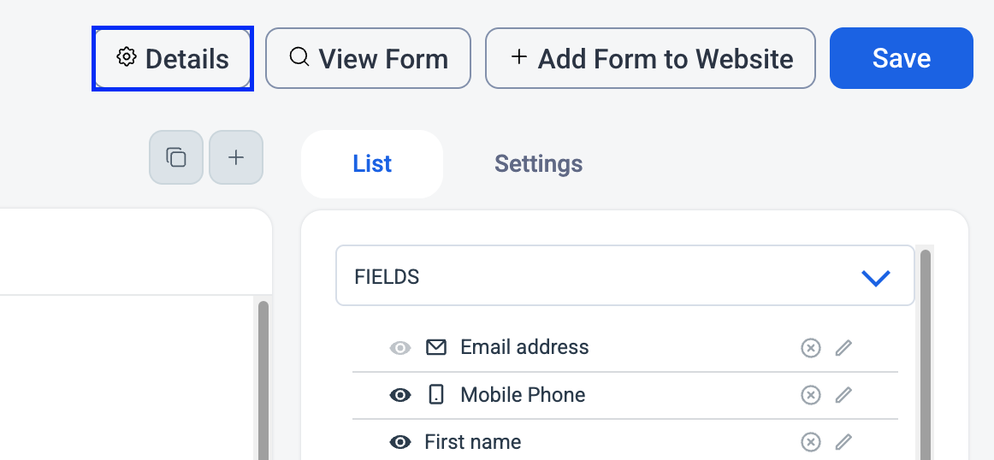The height and width of the screenshot is (460, 994).
Task: Collapse the FIELDS dropdown chevron
Action: tap(876, 278)
